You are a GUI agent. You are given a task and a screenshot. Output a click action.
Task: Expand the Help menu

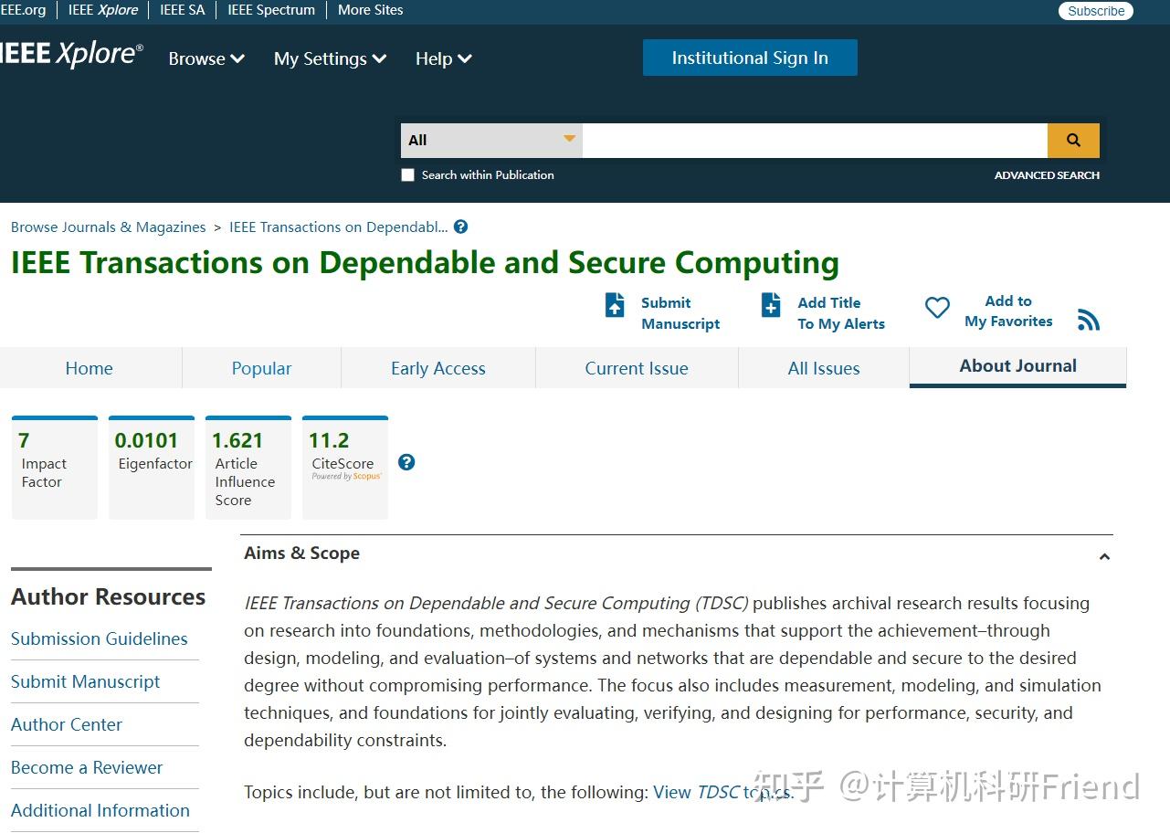[443, 58]
